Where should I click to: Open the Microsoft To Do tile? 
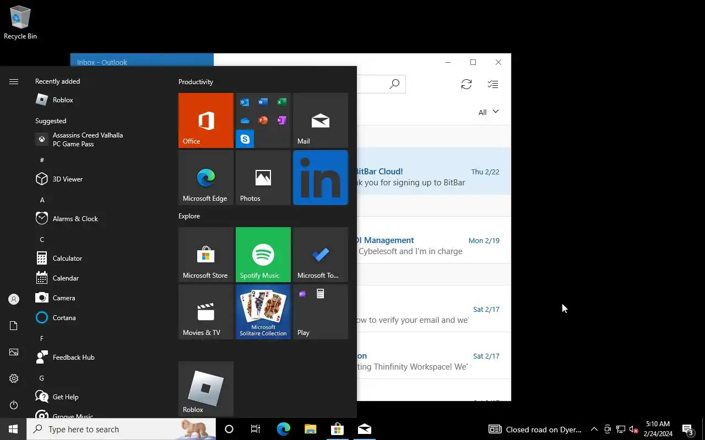pyautogui.click(x=321, y=255)
